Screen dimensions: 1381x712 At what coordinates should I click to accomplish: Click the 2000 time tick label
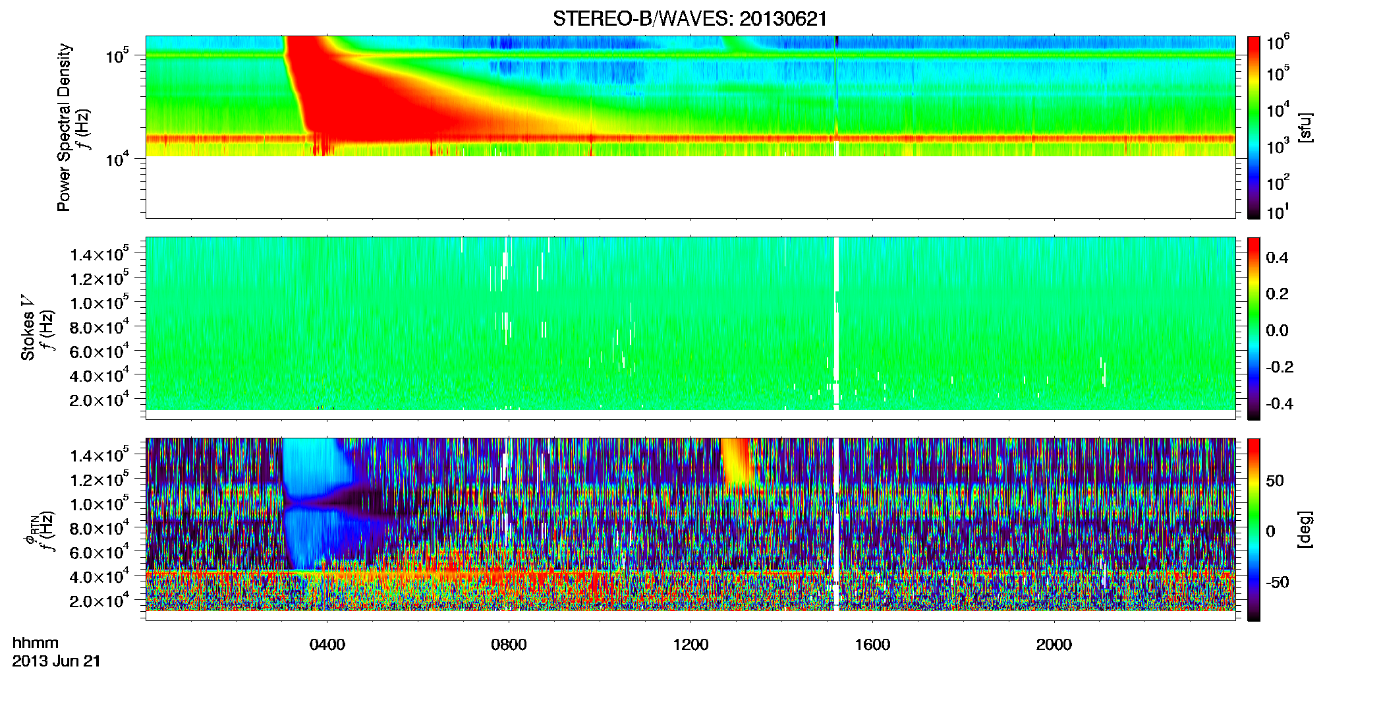1054,645
